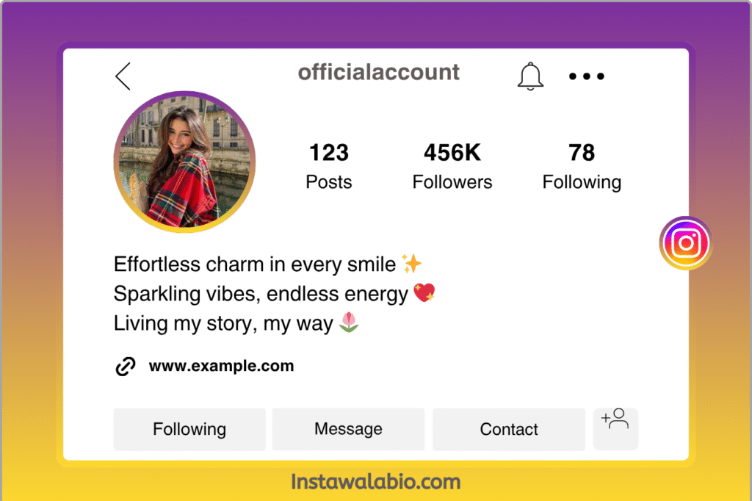Click the Contact button
The image size is (752, 501).
(x=509, y=429)
